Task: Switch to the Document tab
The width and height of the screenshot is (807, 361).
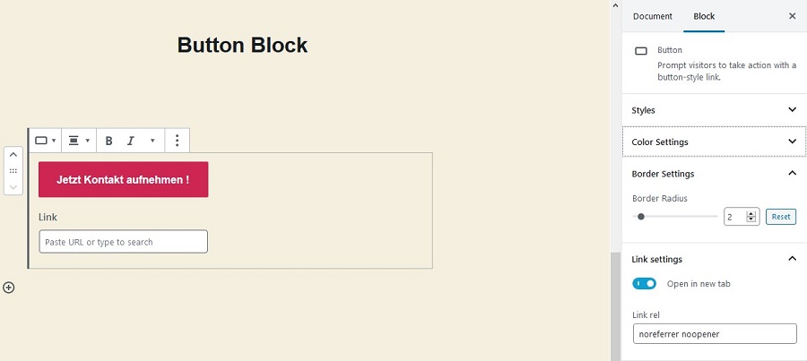Action: [x=652, y=16]
